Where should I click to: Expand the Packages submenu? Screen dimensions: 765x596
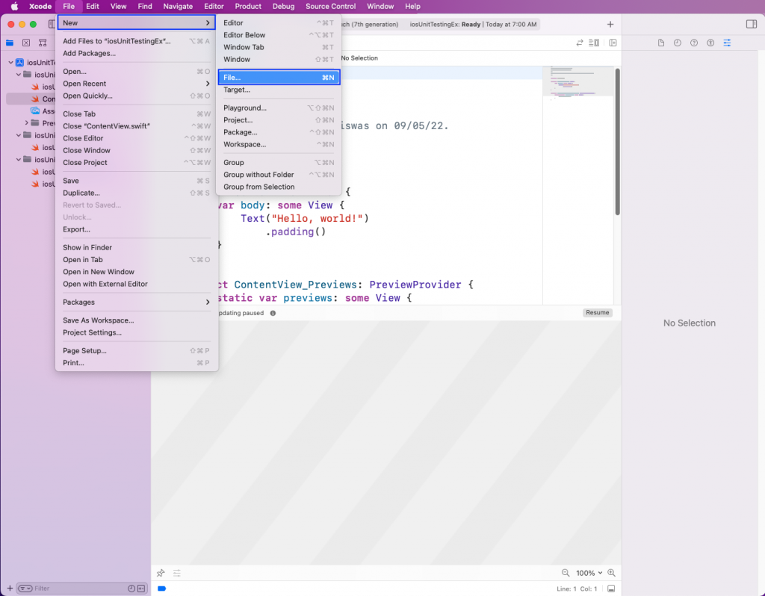[x=136, y=302]
